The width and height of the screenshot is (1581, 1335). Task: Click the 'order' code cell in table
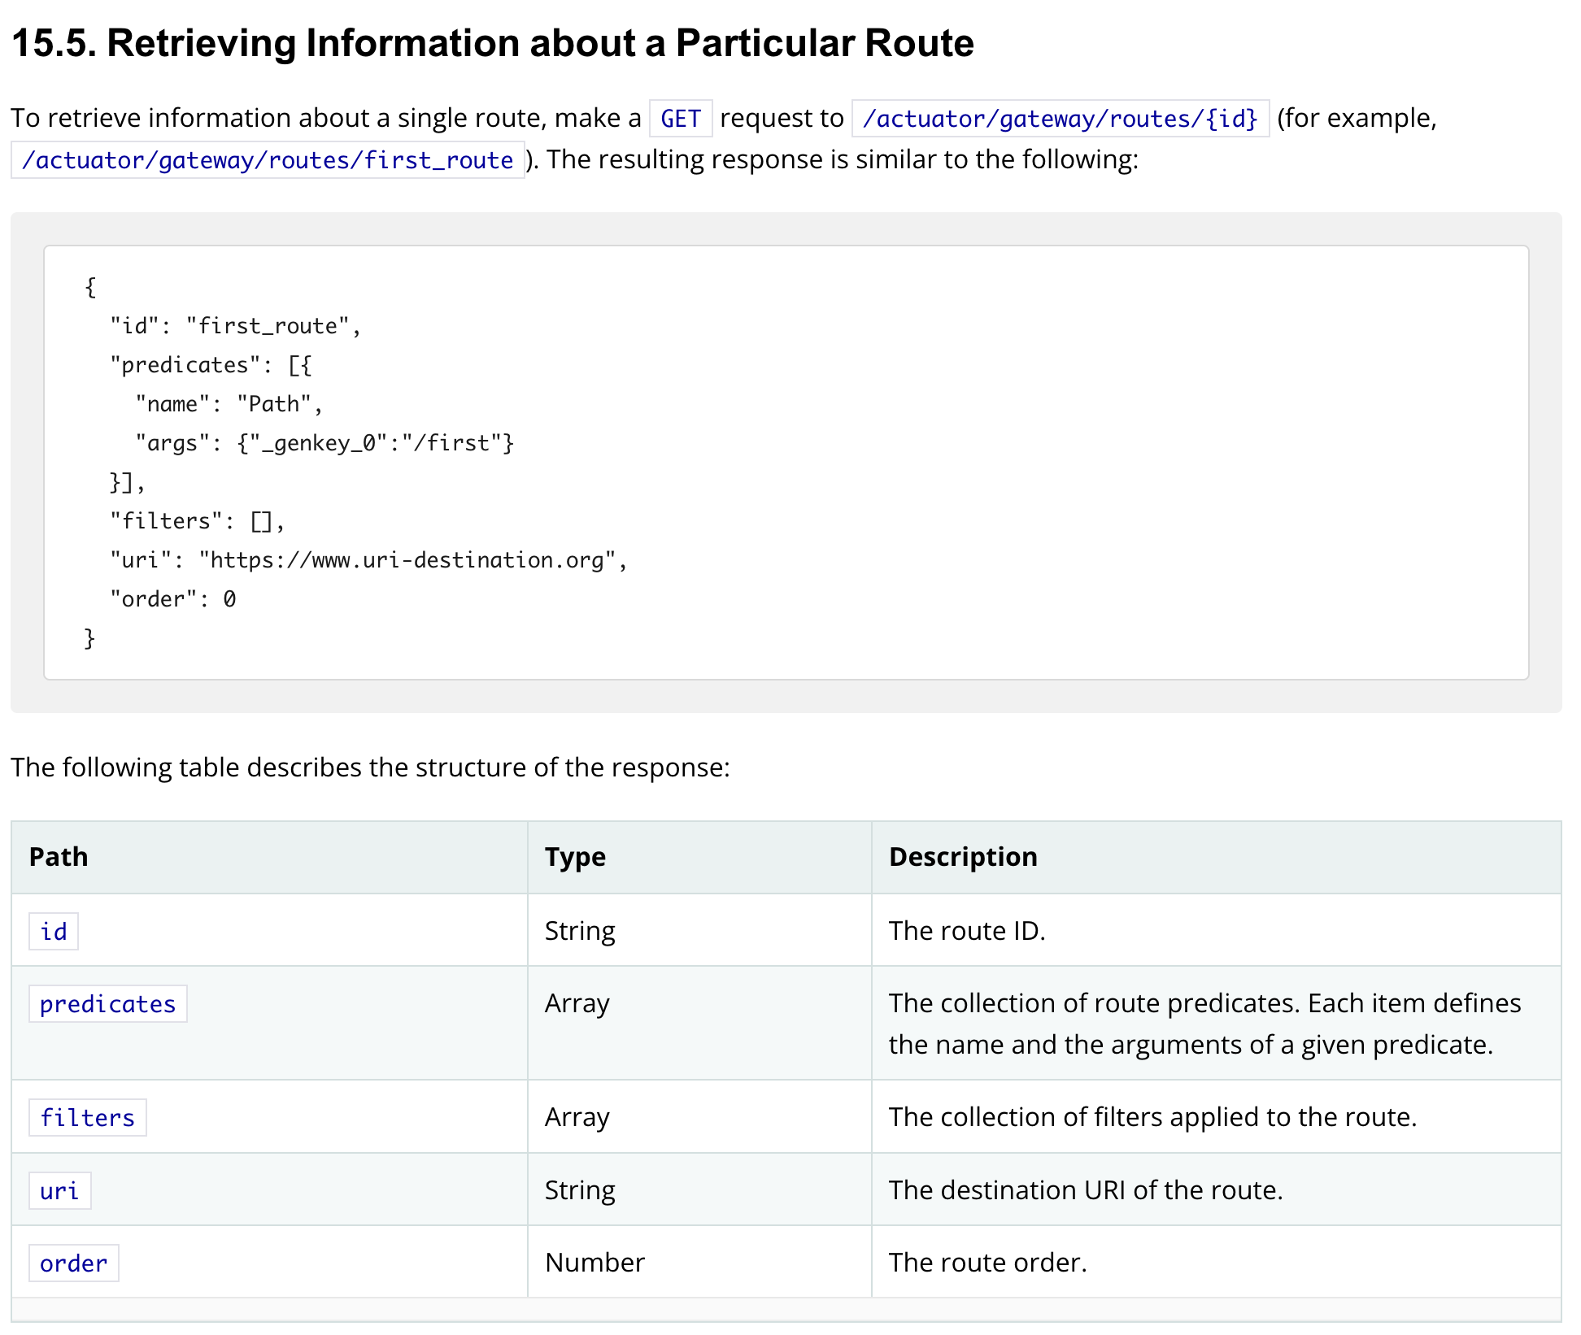point(74,1263)
